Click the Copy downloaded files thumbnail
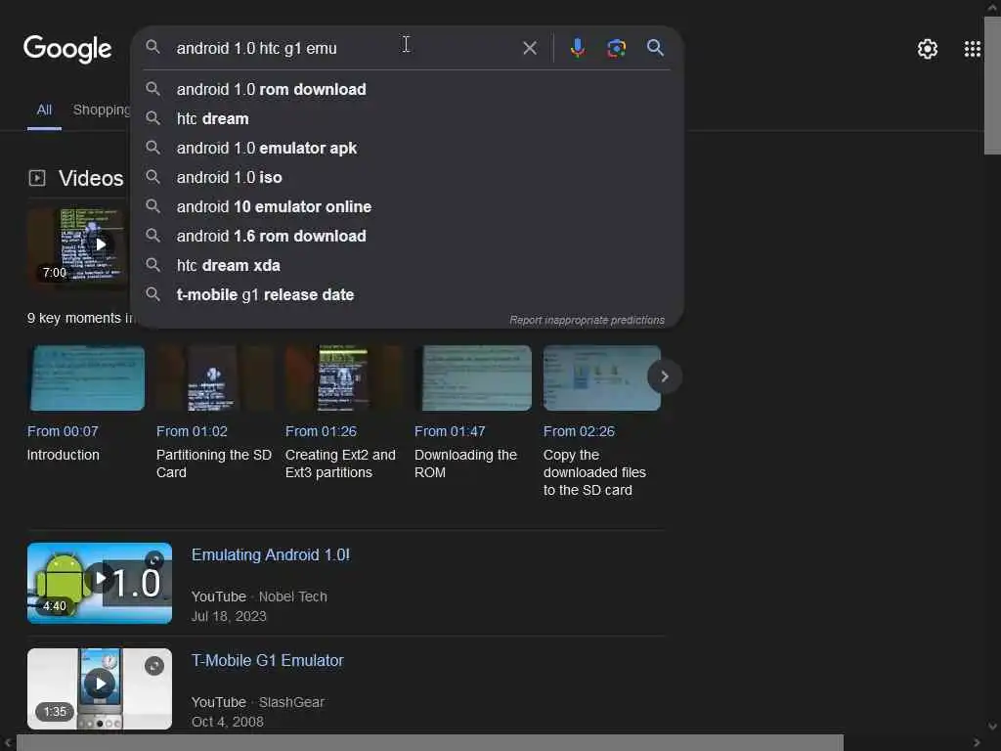1001x751 pixels. [600, 378]
